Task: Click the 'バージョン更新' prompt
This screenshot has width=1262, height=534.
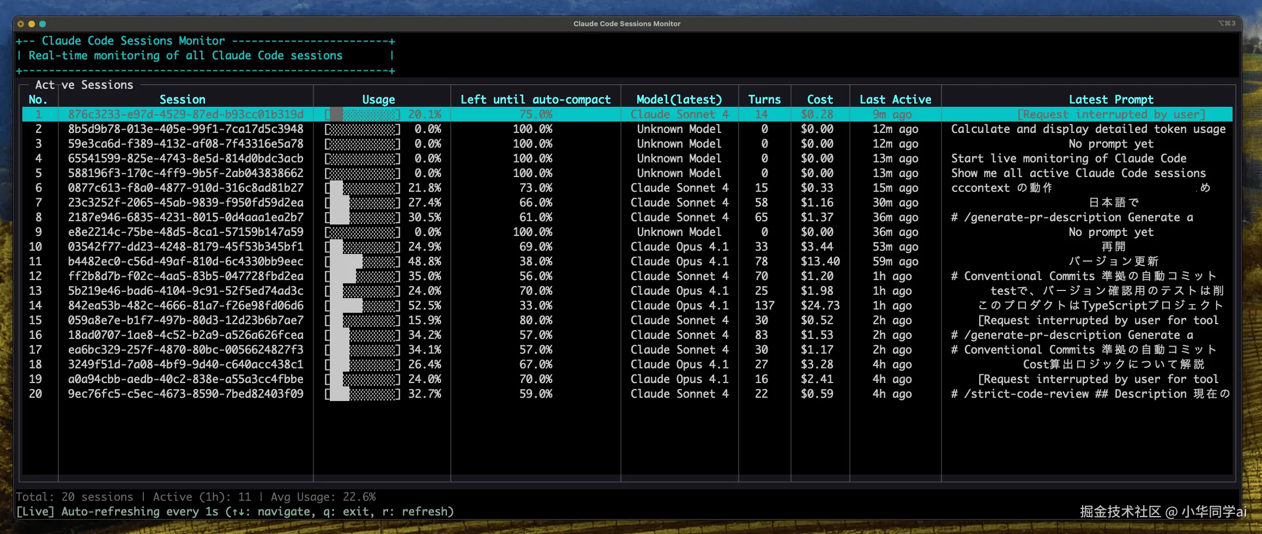Action: point(1113,262)
